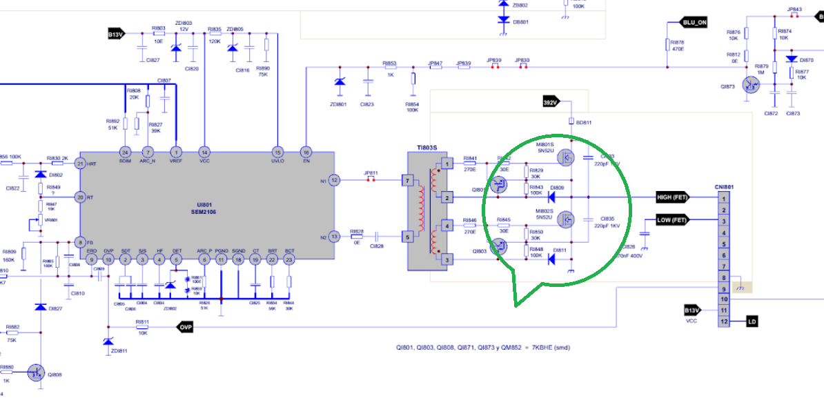This screenshot has height=418, width=824.
Task: Click IC pin 13 N2
Action: coord(334,237)
